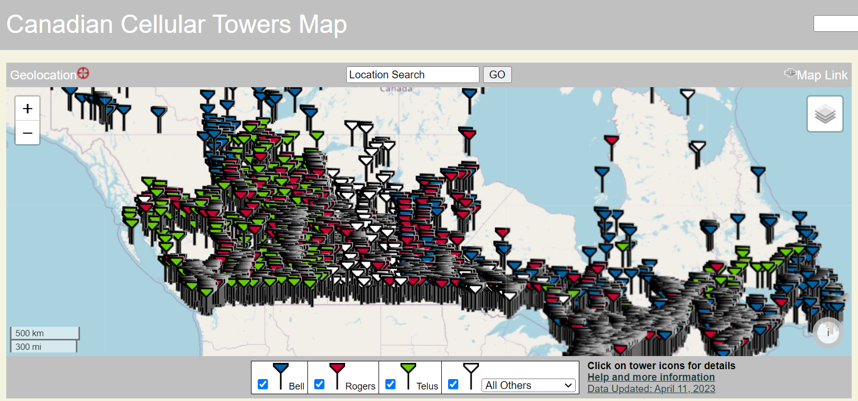Open the map attribution info button
The width and height of the screenshot is (858, 401).
(828, 332)
